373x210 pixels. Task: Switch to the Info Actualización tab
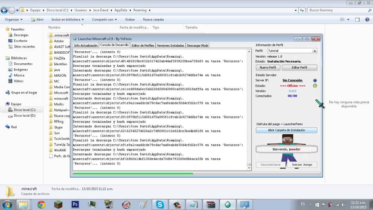[x=86, y=45]
